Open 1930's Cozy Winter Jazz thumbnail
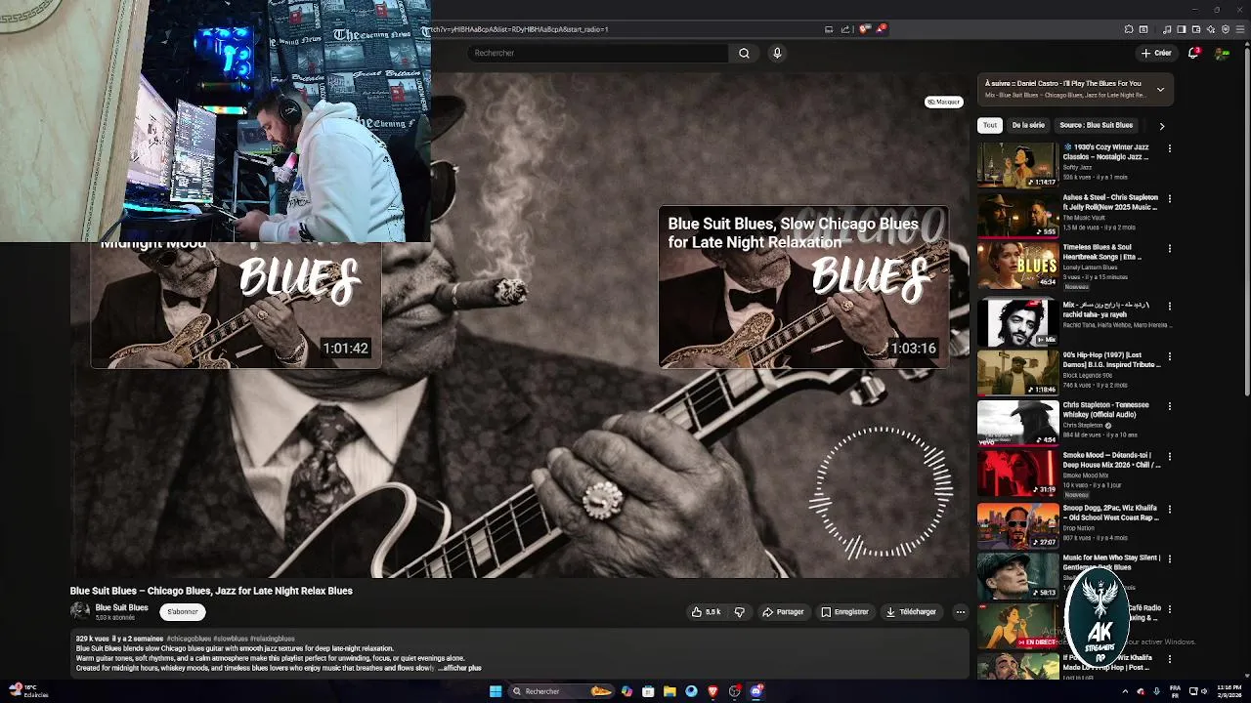Image resolution: width=1251 pixels, height=703 pixels. tap(1017, 165)
